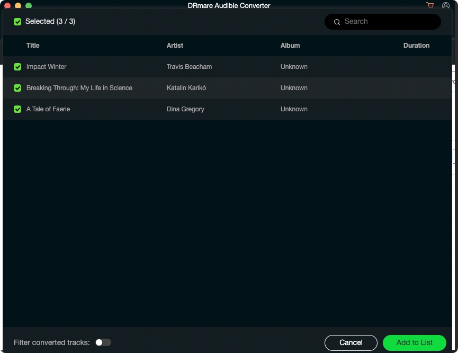Click the Album column header
The height and width of the screenshot is (353, 458).
coord(290,46)
